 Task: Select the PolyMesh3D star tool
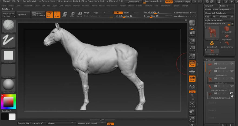(x=227, y=37)
